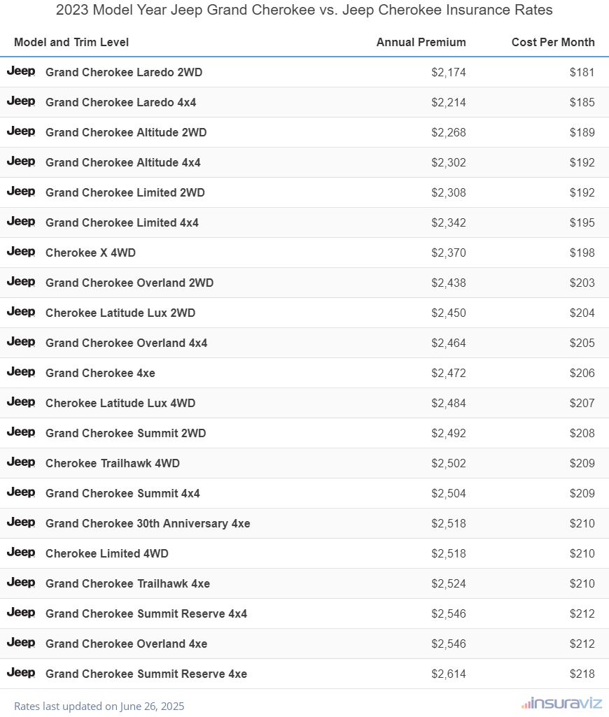Select the 'Grand Cherokee Overland 2WD' trim name

[129, 283]
